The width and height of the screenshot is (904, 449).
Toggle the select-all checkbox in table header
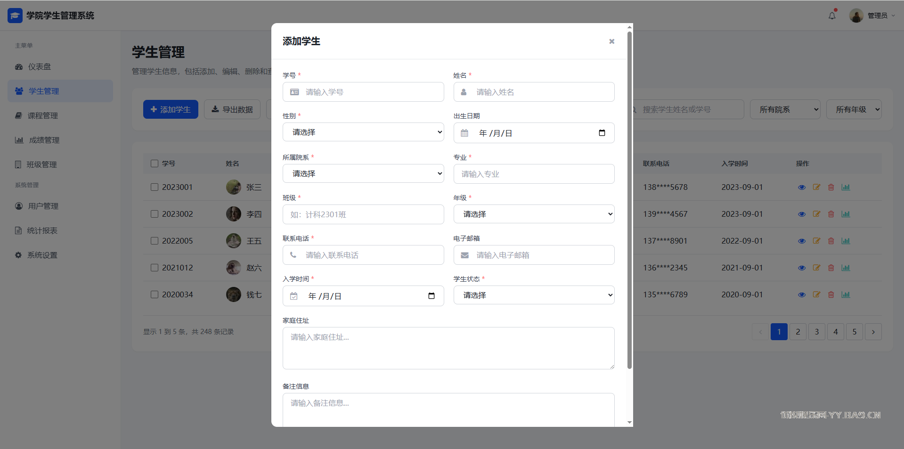pos(155,163)
